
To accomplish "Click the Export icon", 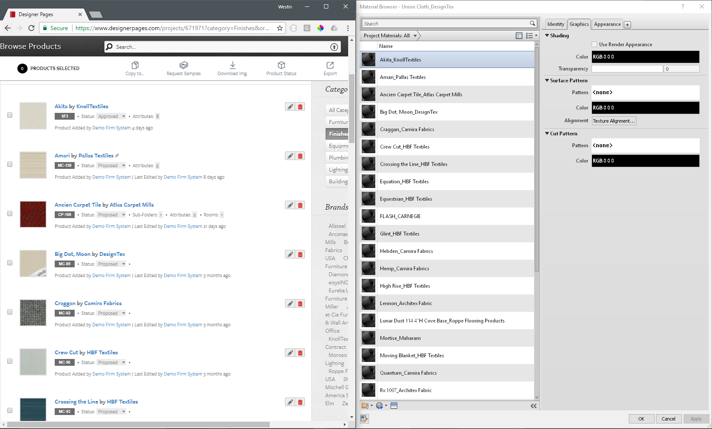I will click(x=330, y=65).
